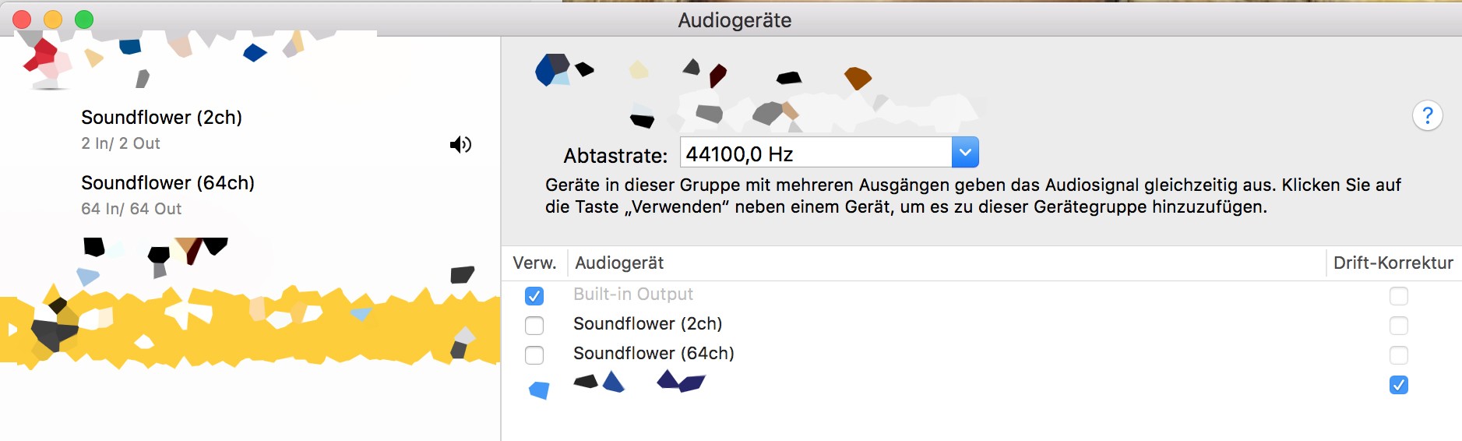Enable Verw. checkbox for Soundflower (2ch) row
The height and width of the screenshot is (441, 1462).
534,325
